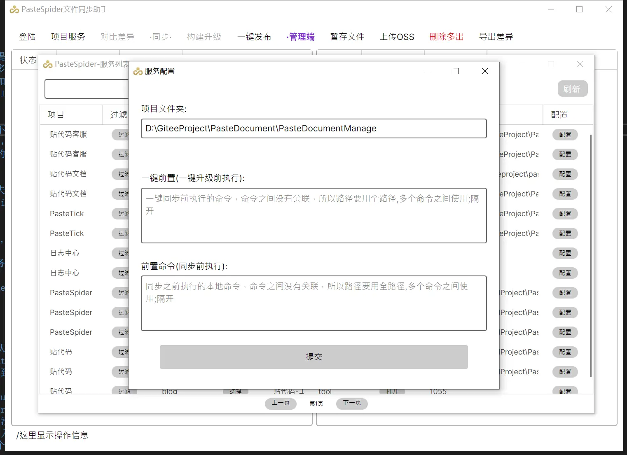Viewport: 627px width, 455px height.
Task: Refresh the service list with 刷新
Action: coord(572,89)
